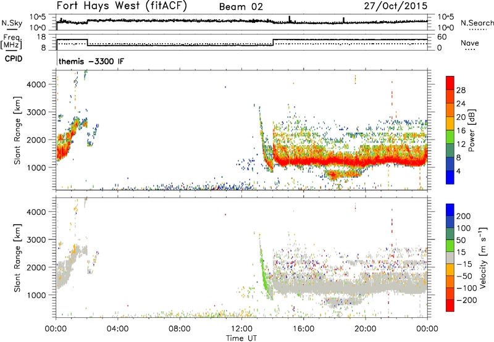Pick the light green segment of power colorbar
The image size is (494, 342).
click(450, 136)
